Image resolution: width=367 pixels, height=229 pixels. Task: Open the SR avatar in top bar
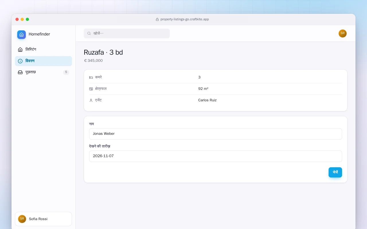click(x=343, y=33)
